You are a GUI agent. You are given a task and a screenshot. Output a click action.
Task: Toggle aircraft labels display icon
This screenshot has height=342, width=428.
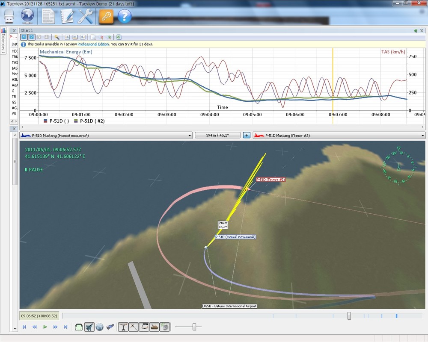(x=144, y=327)
